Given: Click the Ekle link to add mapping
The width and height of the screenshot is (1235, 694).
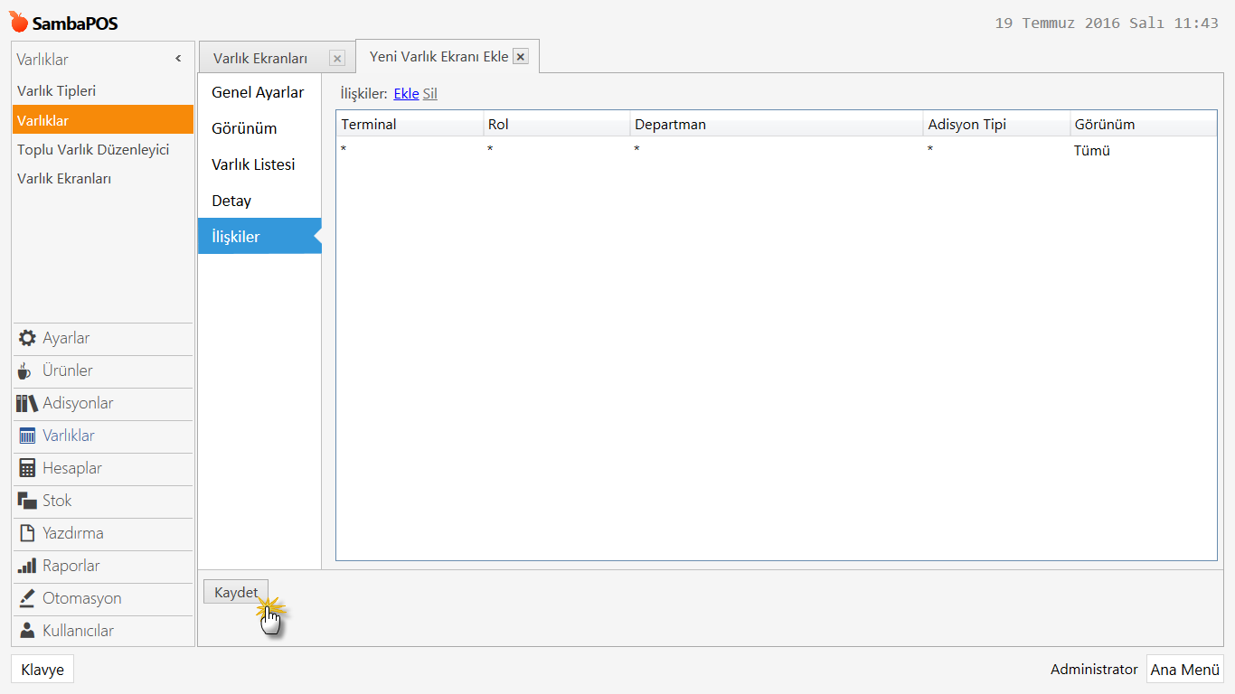Looking at the screenshot, I should click(406, 93).
